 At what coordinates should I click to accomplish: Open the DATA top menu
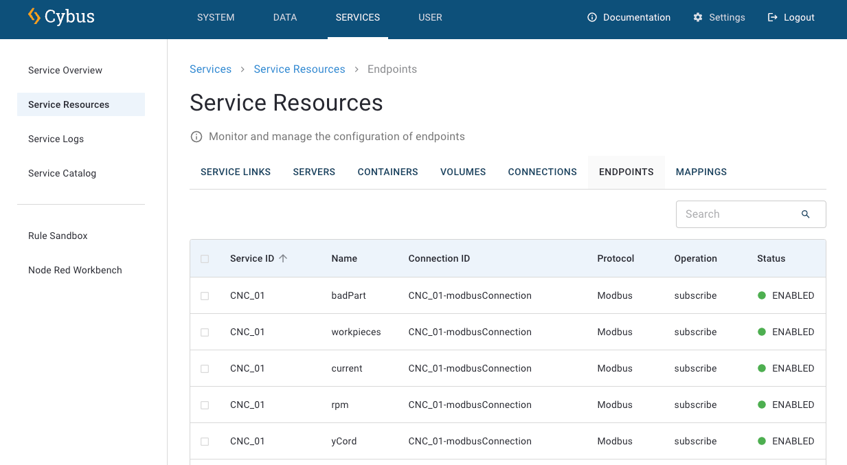(x=285, y=18)
